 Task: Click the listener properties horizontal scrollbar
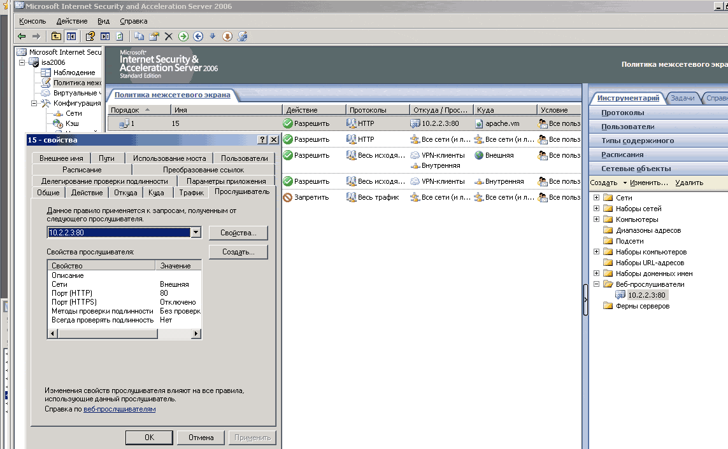[124, 334]
